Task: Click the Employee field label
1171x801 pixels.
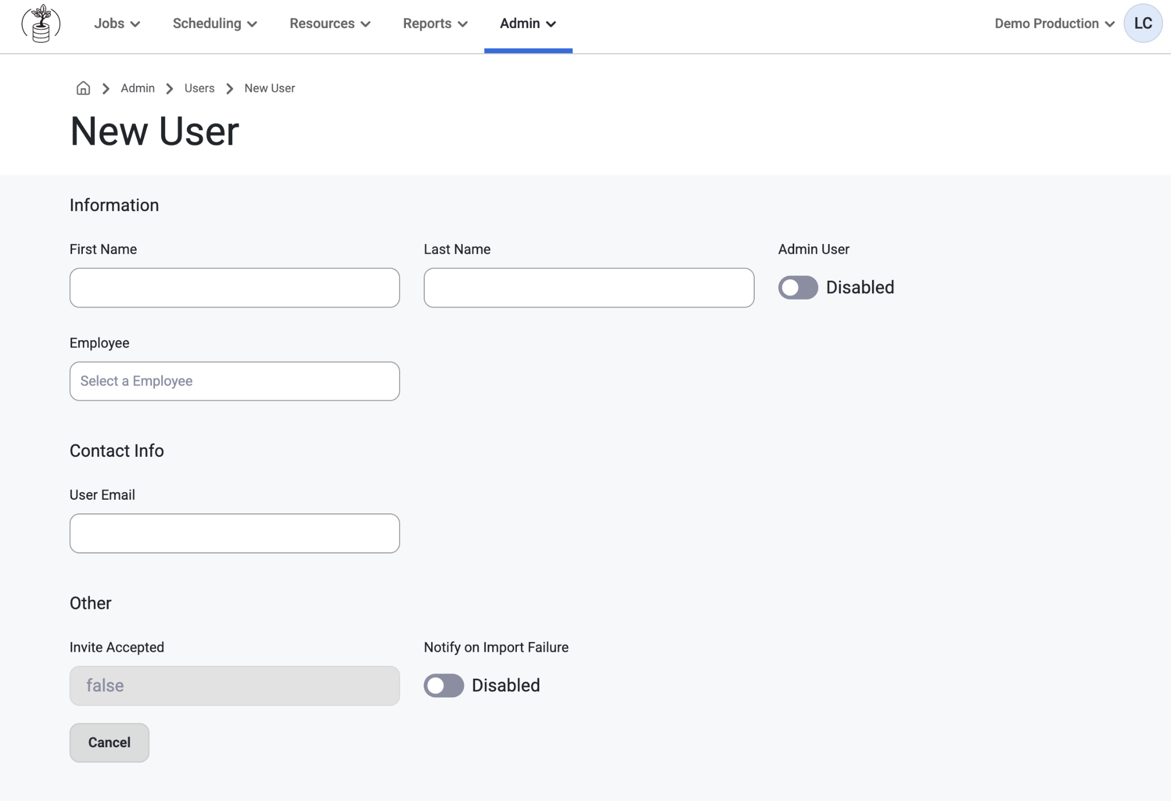Action: pyautogui.click(x=99, y=343)
